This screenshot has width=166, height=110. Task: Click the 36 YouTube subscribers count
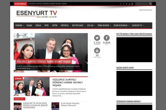pyautogui.click(x=97, y=55)
